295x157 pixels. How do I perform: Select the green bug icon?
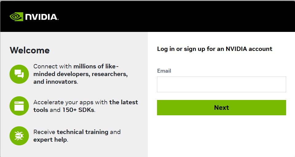click(19, 136)
